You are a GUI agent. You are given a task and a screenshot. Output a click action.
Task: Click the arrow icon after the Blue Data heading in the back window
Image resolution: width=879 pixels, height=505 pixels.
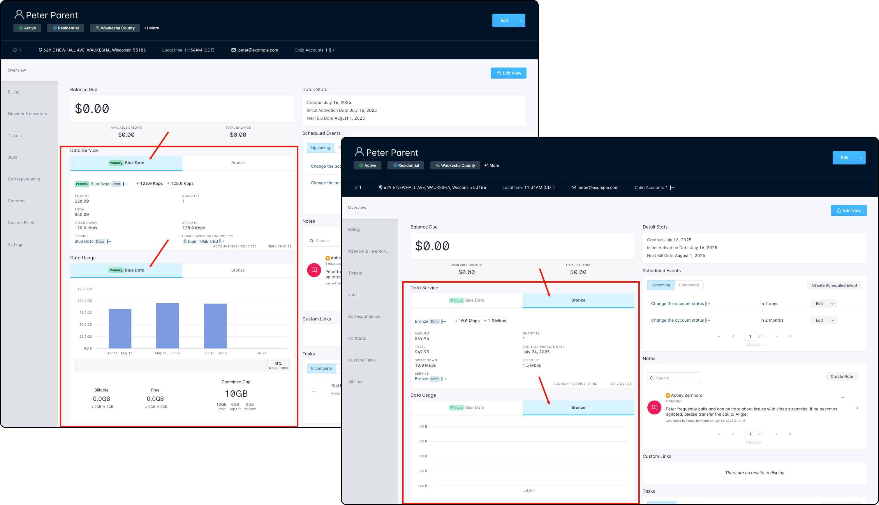point(125,184)
